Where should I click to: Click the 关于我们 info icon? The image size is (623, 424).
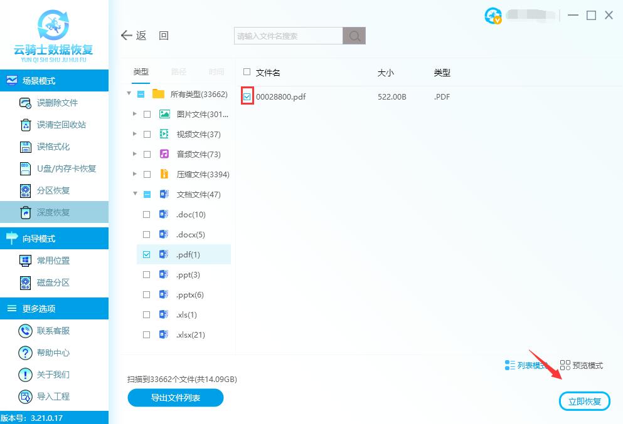(x=26, y=375)
